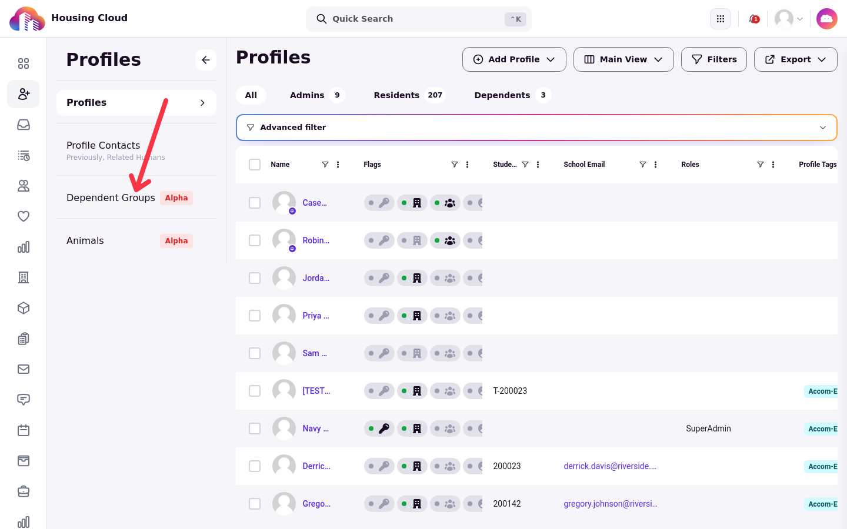The width and height of the screenshot is (847, 529).
Task: Open derrick.davis@riverside email link
Action: point(610,466)
